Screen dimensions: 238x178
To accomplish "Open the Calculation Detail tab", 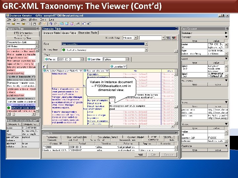I will coord(107,137).
